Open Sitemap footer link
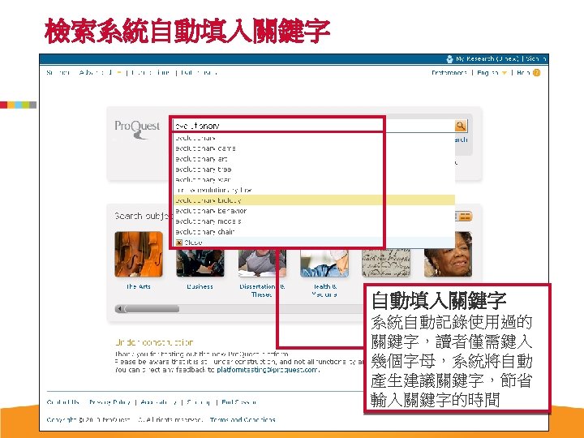This screenshot has height=438, width=584. pyautogui.click(x=199, y=402)
